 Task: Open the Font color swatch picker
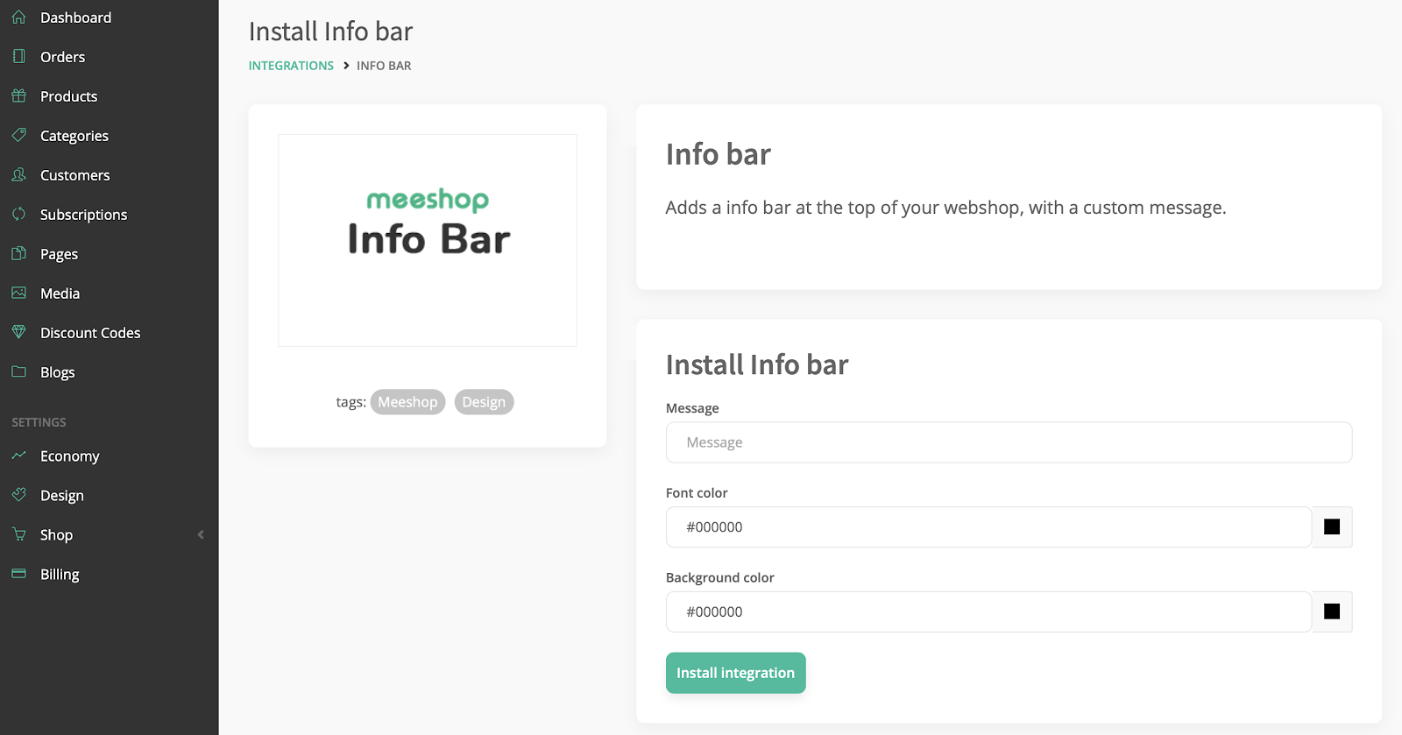coord(1332,527)
